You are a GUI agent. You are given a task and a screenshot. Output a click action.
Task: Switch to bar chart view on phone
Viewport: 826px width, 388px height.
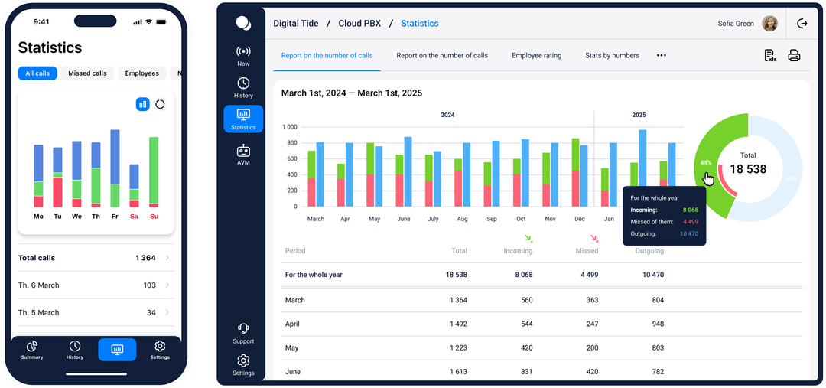pos(142,104)
